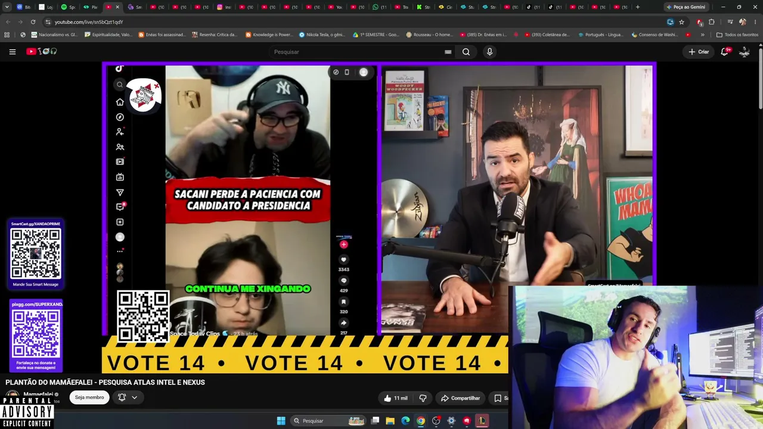Open File Explorer from the taskbar
The image size is (763, 429).
click(x=390, y=421)
